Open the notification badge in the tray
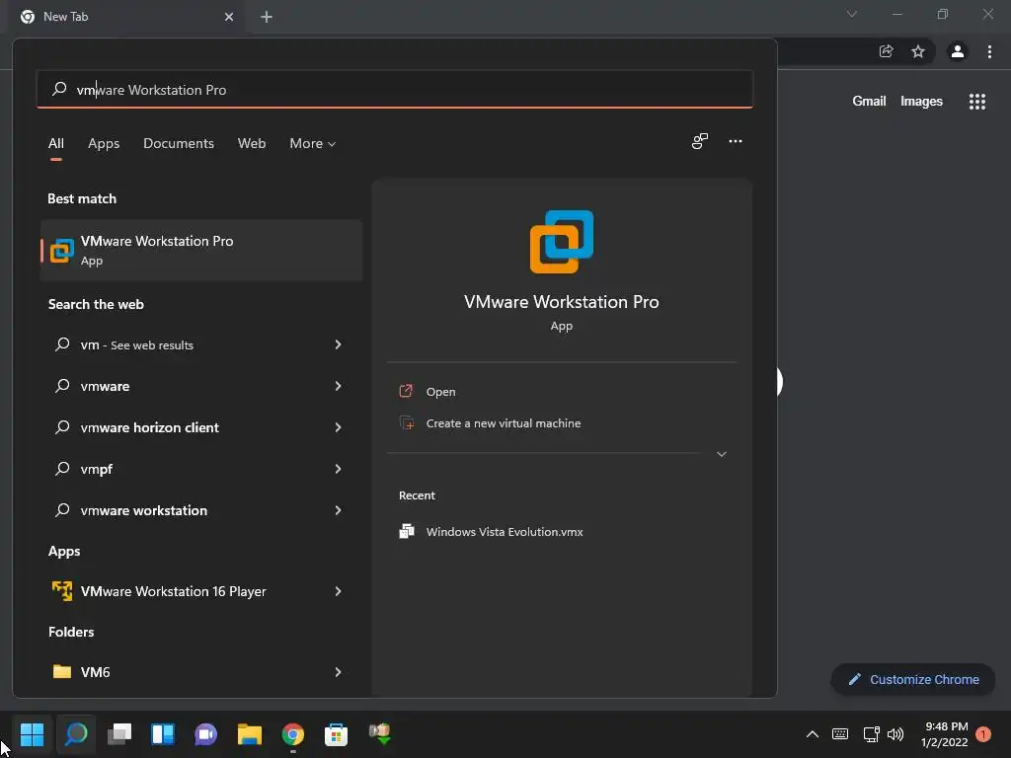 [983, 734]
